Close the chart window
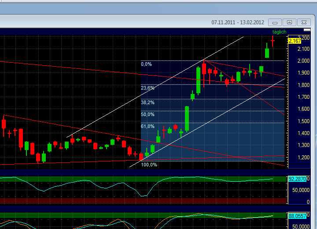Viewport: 317px width, 229px height. [x=304, y=23]
